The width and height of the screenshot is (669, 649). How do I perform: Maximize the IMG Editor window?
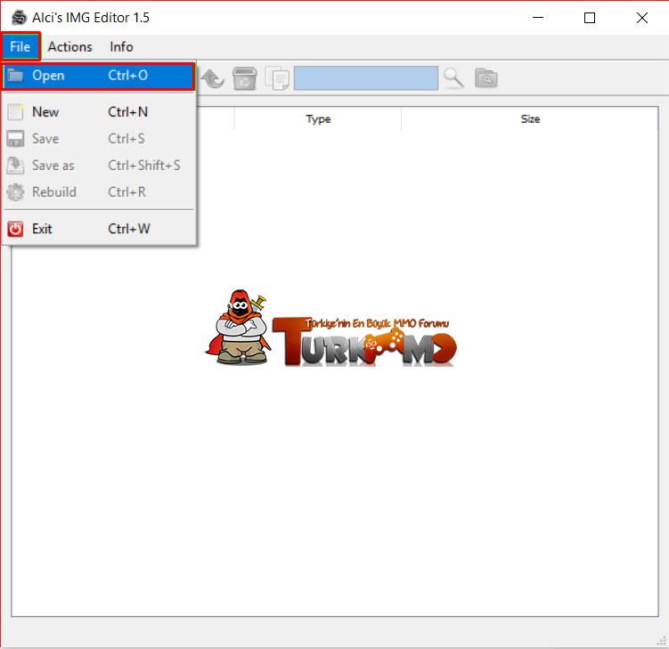[x=590, y=18]
